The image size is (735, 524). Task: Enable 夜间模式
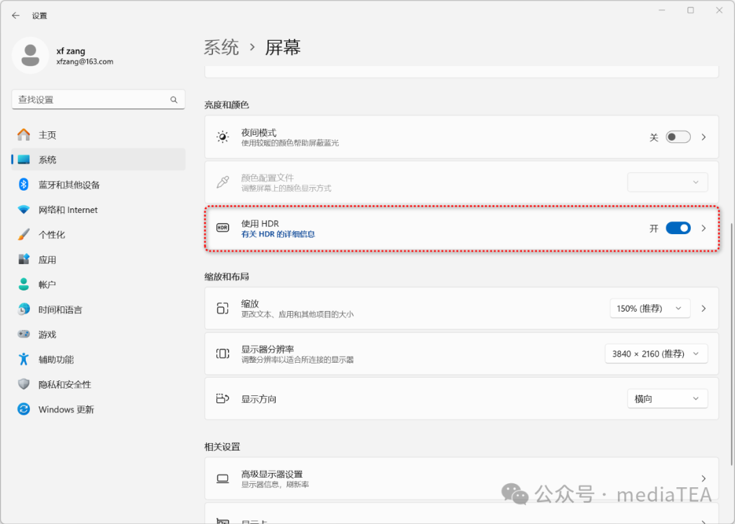pos(678,137)
